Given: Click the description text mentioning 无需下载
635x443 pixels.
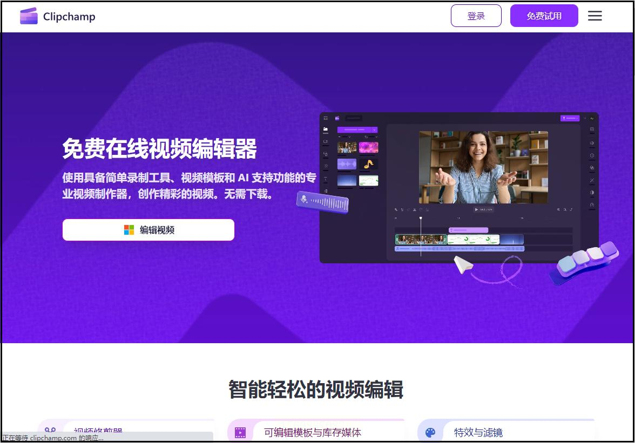Looking at the screenshot, I should tap(189, 186).
